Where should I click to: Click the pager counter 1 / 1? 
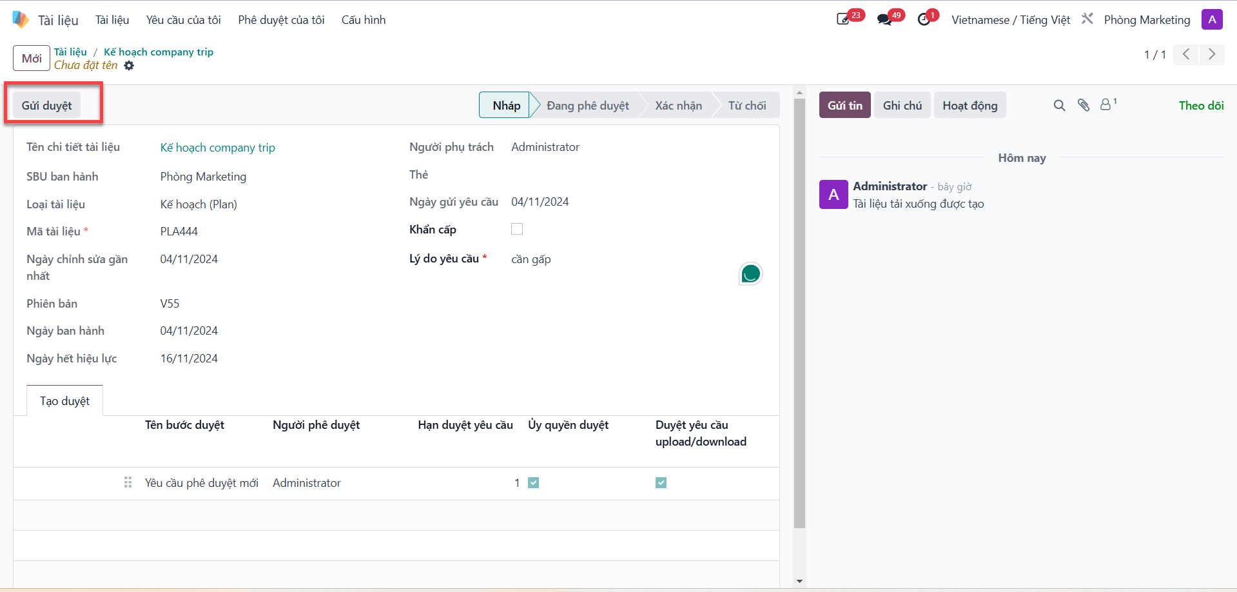coord(1154,55)
